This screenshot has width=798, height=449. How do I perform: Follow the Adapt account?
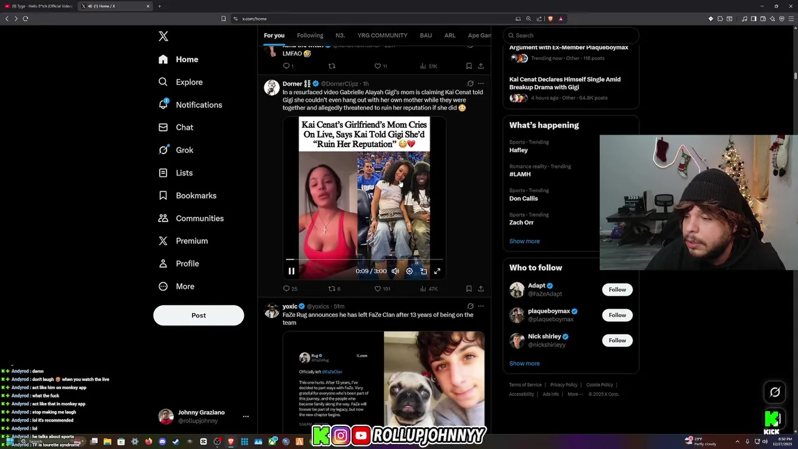617,289
